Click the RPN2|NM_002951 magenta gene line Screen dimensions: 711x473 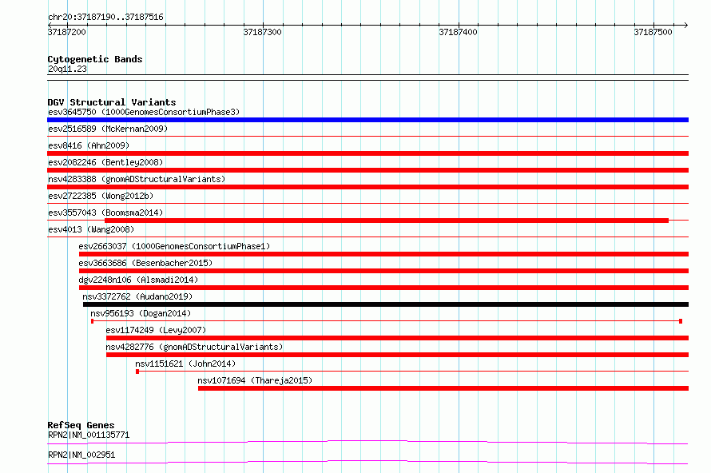367,462
